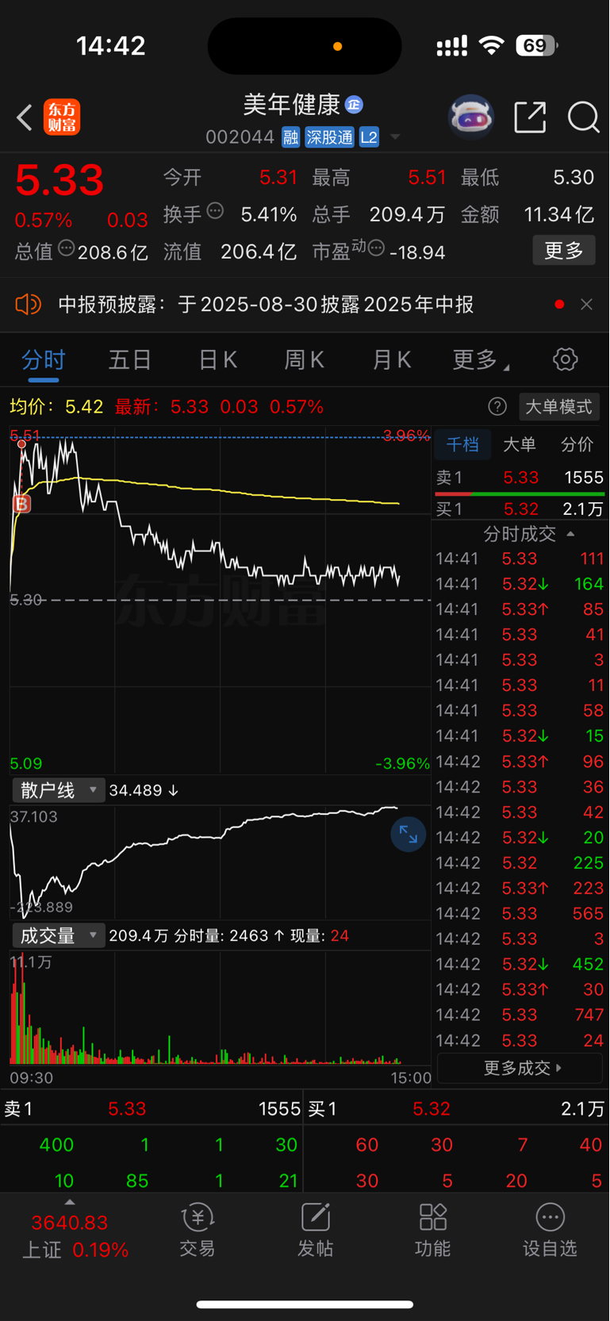Image resolution: width=610 pixels, height=1321 pixels.
Task: Tap the volume bar chart
Action: [220, 1008]
